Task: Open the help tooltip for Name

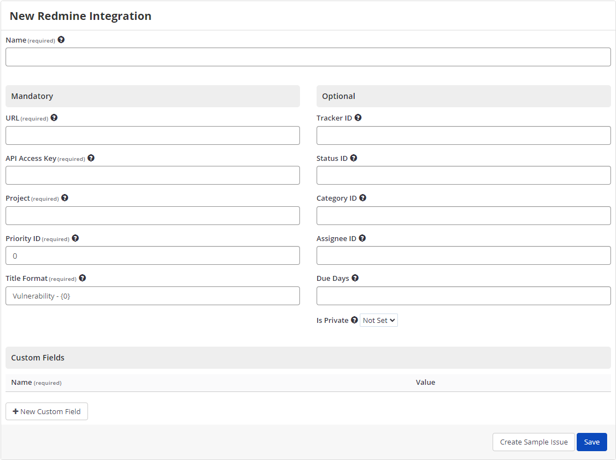Action: point(61,39)
